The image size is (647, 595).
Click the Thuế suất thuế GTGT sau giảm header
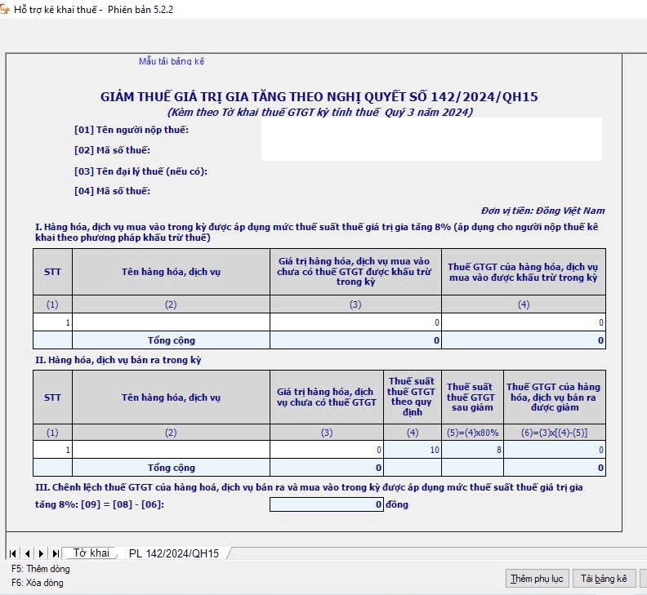[x=471, y=397]
